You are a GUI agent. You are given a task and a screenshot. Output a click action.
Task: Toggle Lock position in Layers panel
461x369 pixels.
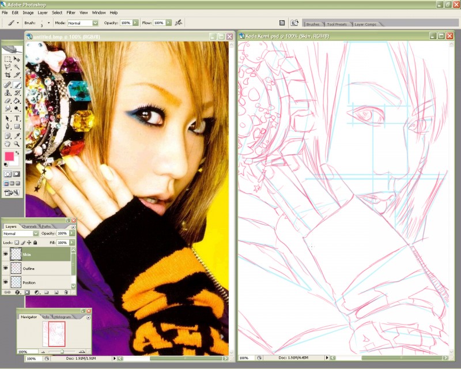click(x=29, y=243)
